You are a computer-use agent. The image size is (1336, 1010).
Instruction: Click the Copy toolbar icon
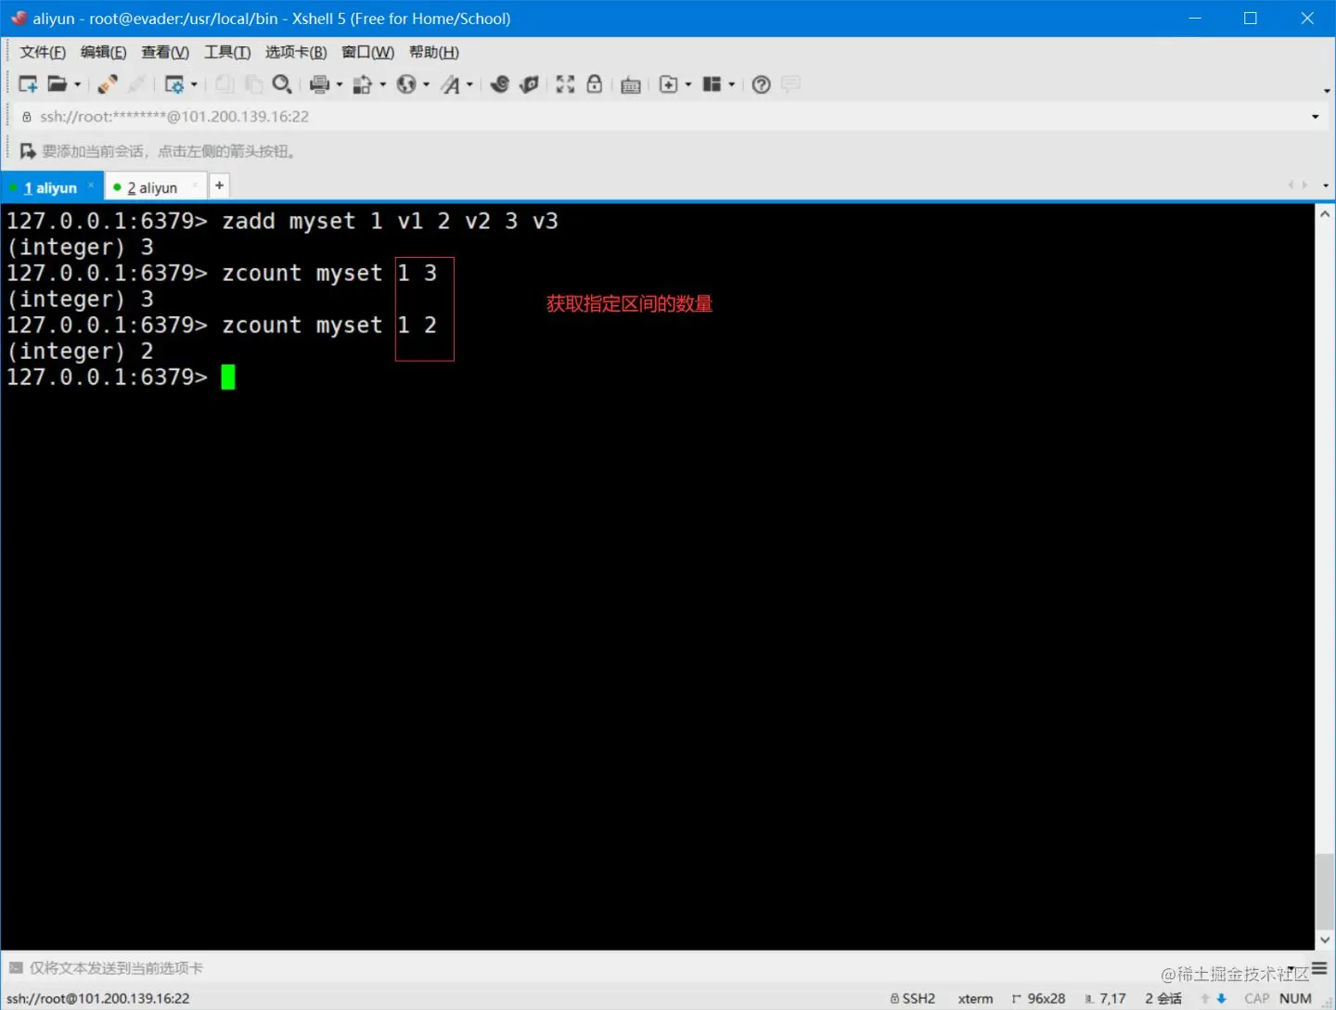point(225,84)
